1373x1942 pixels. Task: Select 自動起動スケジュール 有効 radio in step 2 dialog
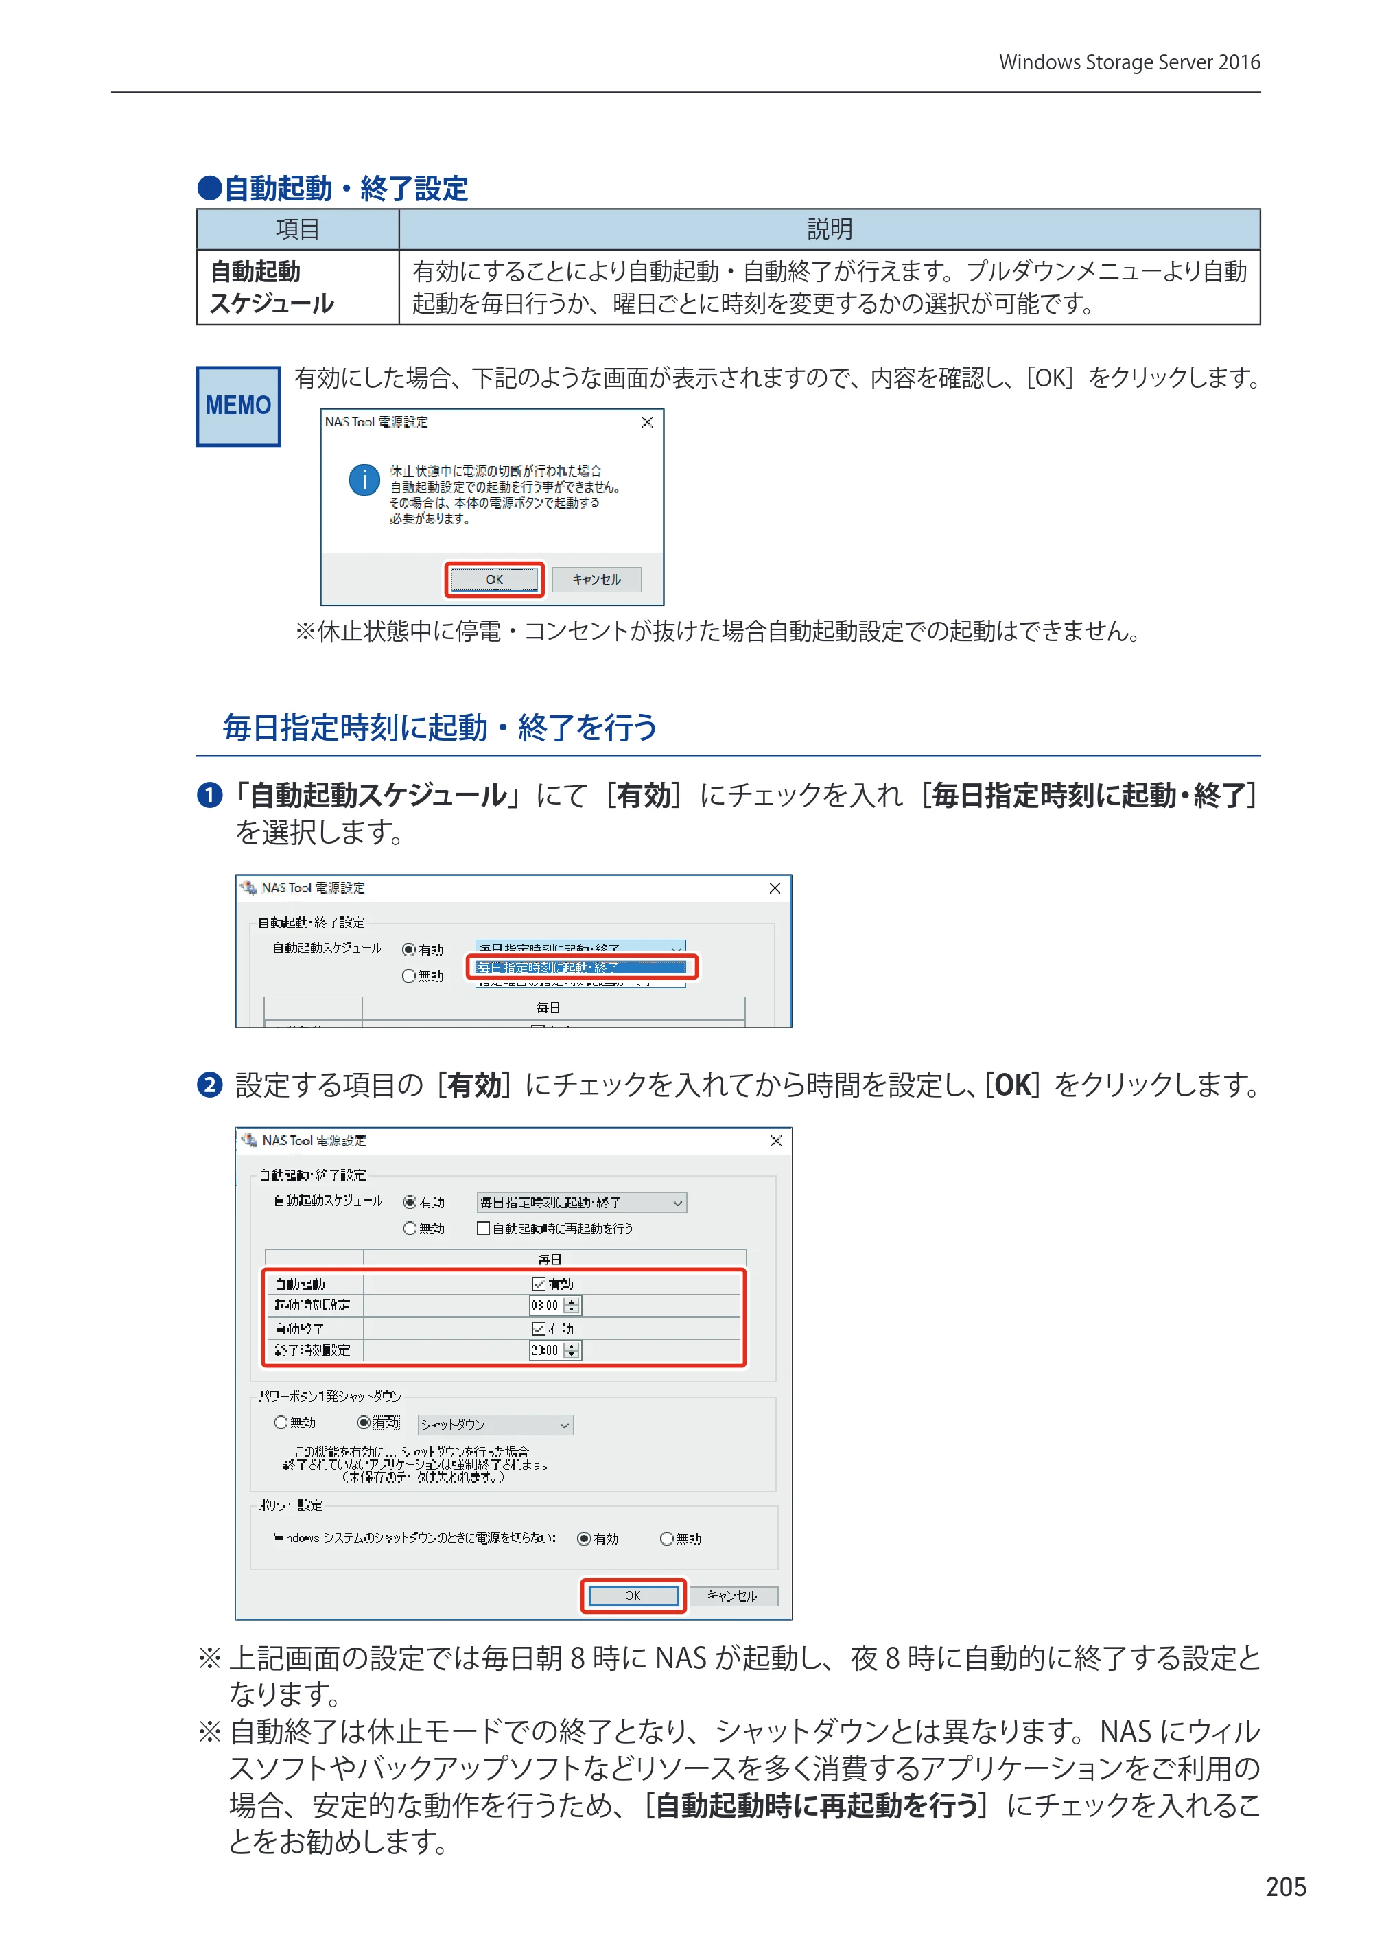point(410,1202)
